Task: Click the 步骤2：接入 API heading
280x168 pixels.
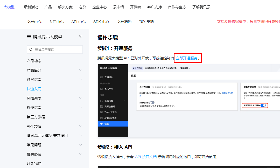Action: 115,147
